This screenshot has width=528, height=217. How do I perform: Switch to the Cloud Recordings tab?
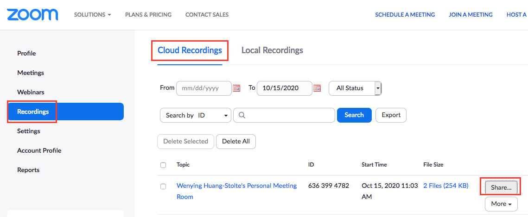click(x=190, y=50)
